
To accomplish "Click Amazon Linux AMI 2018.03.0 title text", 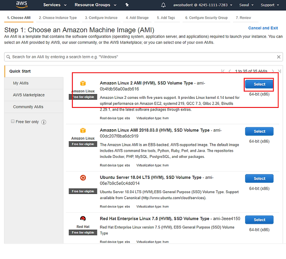I will (x=155, y=130).
